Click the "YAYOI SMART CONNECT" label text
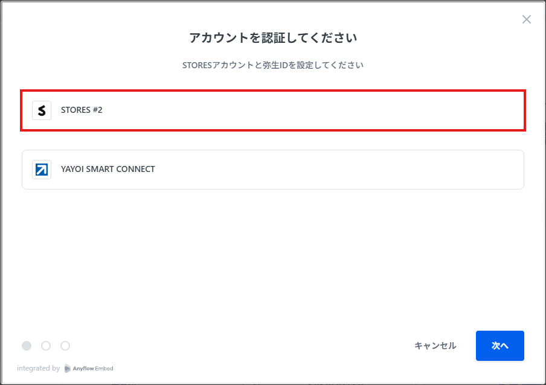Viewport: 546px width, 385px height. coord(108,169)
